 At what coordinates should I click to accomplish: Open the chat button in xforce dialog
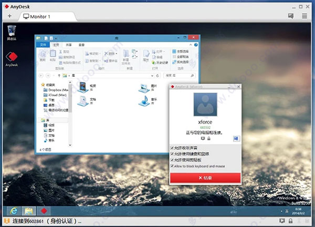(236, 138)
